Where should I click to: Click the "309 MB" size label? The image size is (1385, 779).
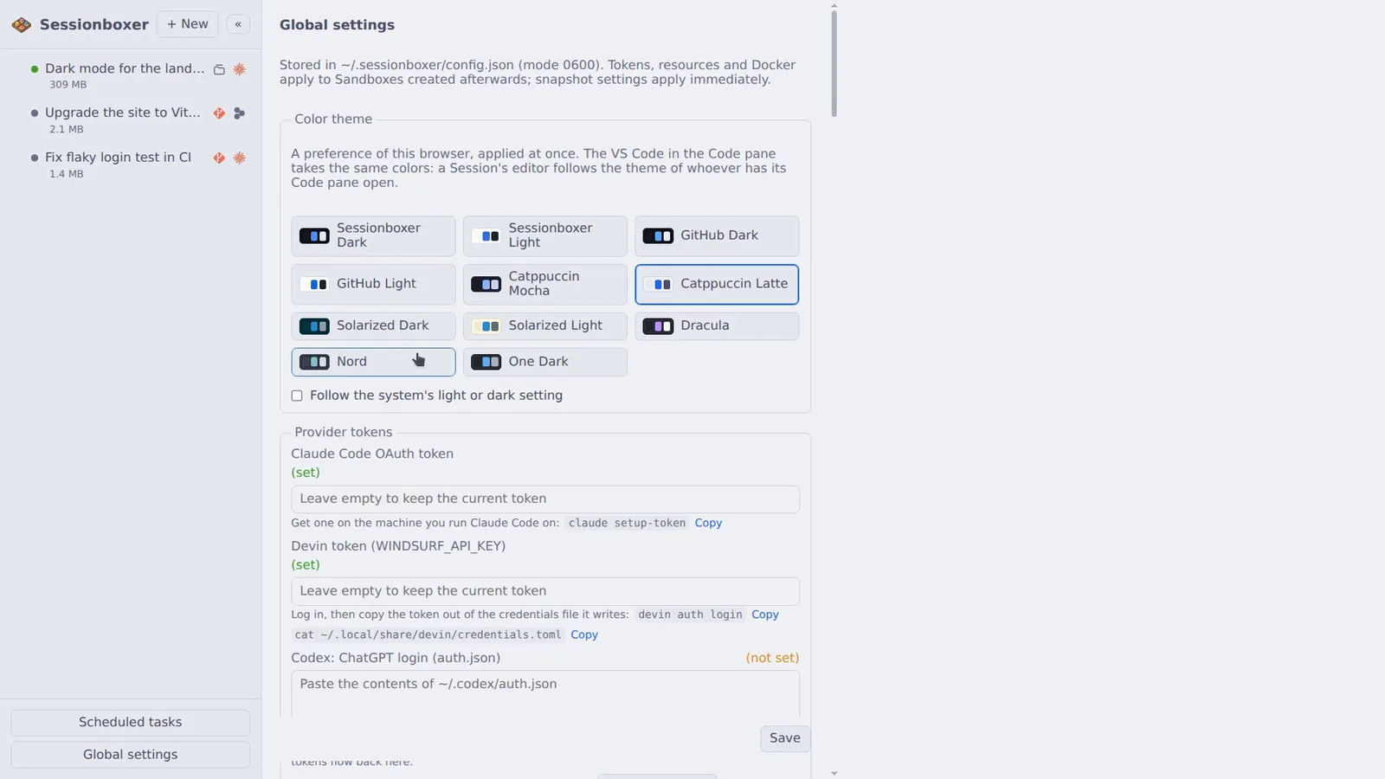(x=68, y=85)
